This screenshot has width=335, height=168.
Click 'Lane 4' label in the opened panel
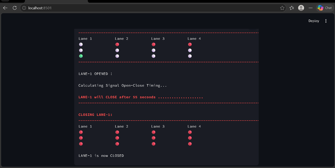coord(194,38)
